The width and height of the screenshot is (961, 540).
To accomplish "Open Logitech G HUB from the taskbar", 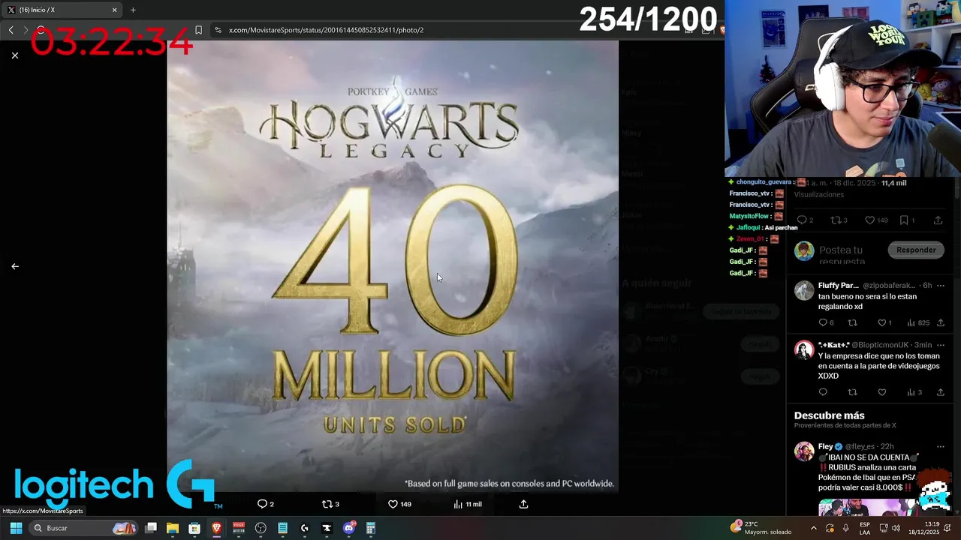I will point(305,528).
